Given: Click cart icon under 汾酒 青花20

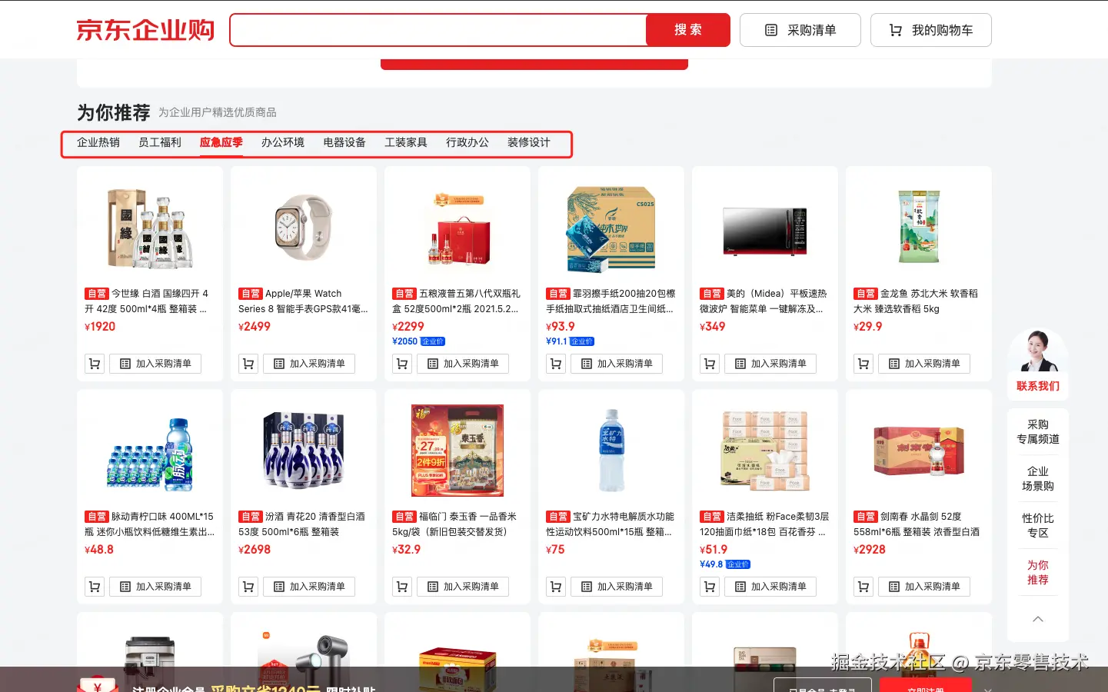Looking at the screenshot, I should 248,587.
